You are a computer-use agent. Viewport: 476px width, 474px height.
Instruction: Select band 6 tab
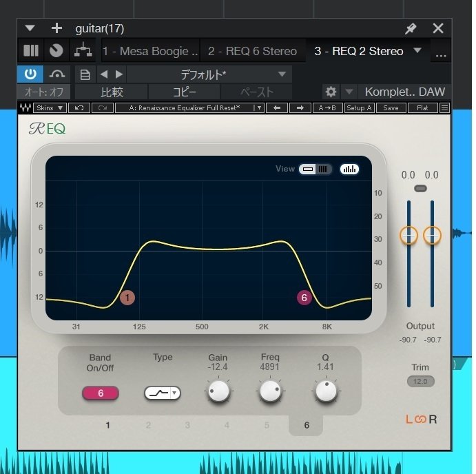tap(306, 425)
